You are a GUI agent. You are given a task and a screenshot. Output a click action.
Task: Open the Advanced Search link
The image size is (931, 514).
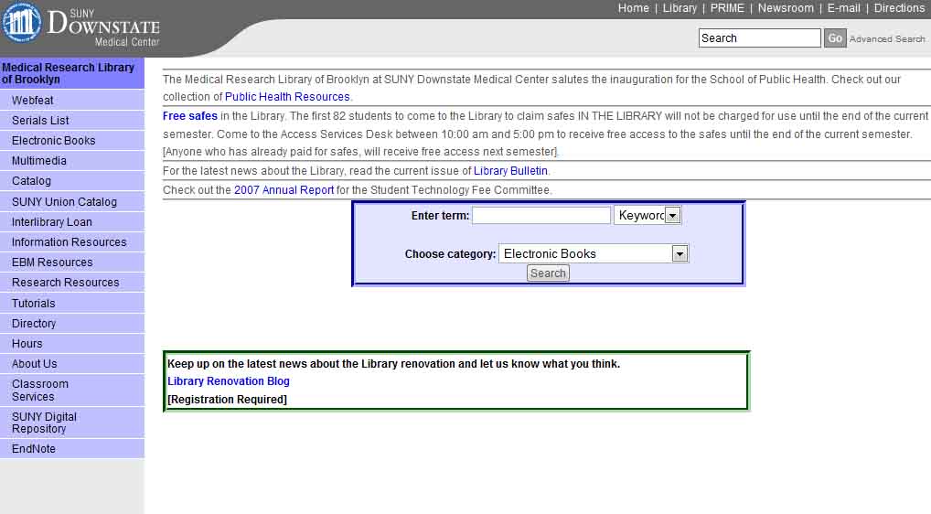(887, 39)
